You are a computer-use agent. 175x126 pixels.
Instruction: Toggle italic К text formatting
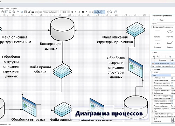(x=76, y=12)
